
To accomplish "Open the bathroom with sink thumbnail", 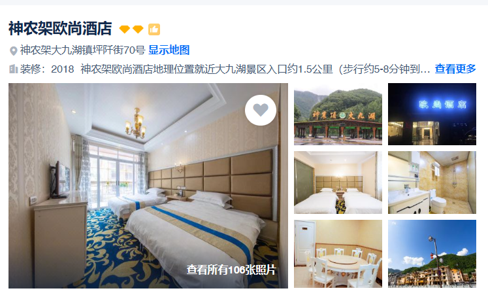I will pos(432,183).
